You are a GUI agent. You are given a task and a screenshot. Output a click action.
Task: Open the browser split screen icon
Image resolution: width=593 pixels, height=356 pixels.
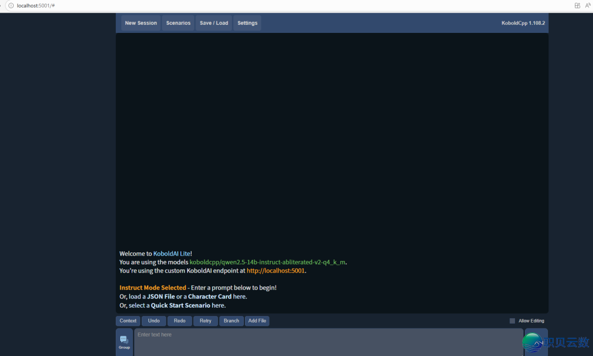[577, 5]
